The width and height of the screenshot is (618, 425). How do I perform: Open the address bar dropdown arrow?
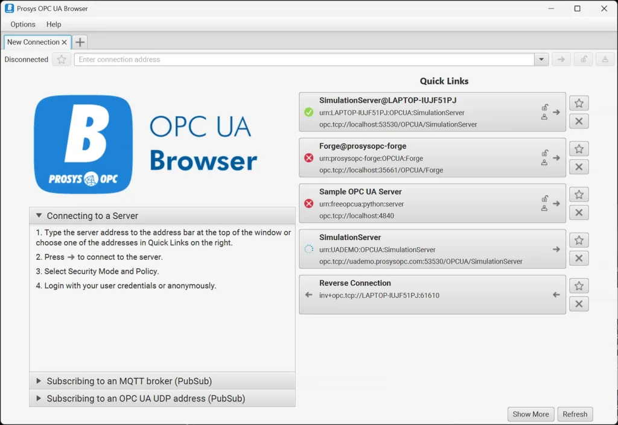(541, 59)
